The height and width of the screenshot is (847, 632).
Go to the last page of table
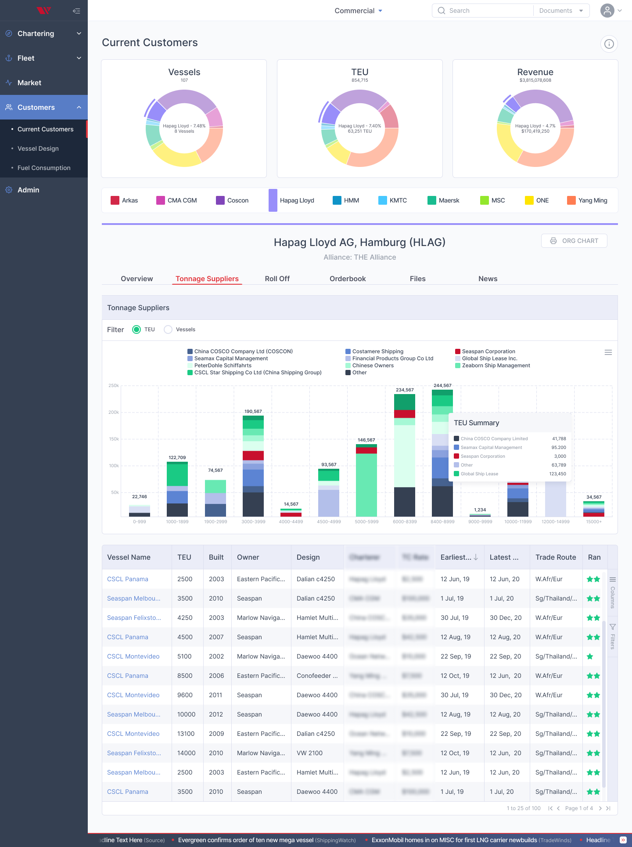pyautogui.click(x=608, y=808)
